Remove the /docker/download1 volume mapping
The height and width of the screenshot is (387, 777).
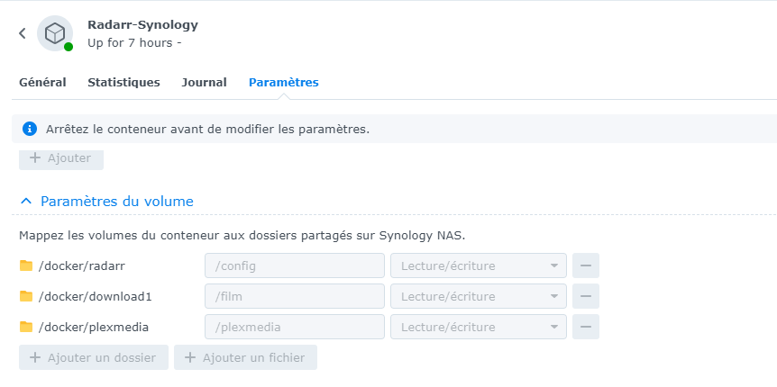point(586,296)
